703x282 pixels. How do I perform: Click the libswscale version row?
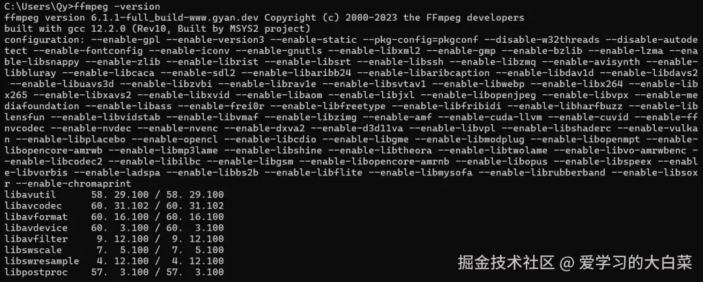[114, 250]
